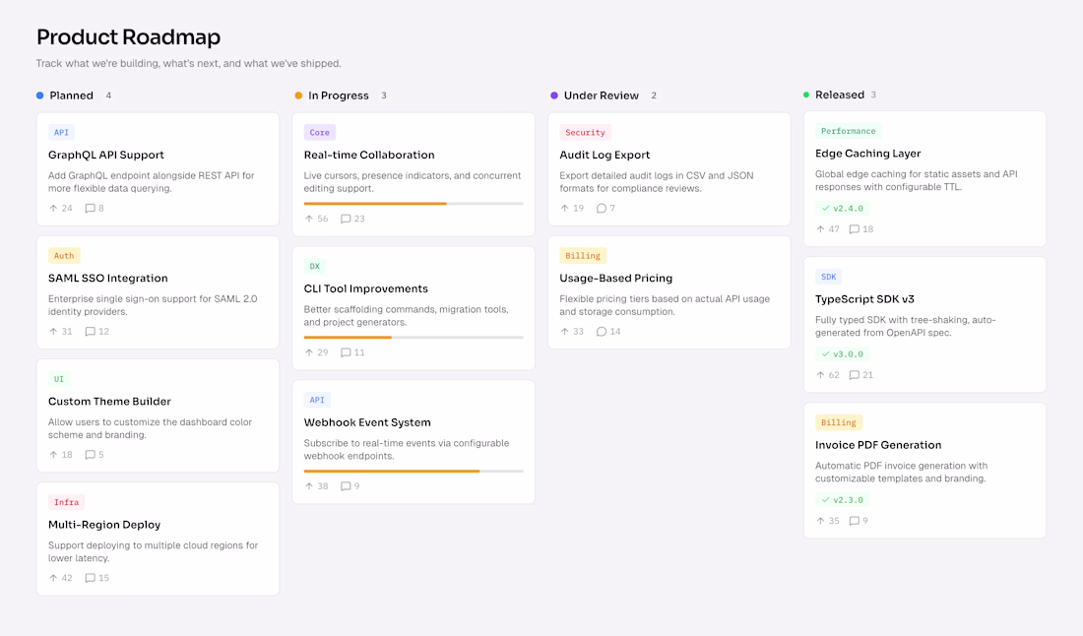
Task: Upvote the Edge Caching Layer card
Action: [x=821, y=229]
